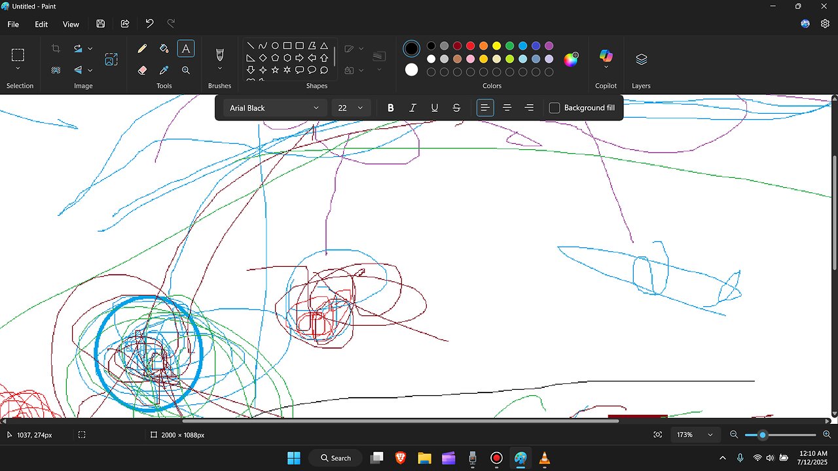Open Paint settings gear
This screenshot has height=471, width=838.
pyautogui.click(x=825, y=24)
